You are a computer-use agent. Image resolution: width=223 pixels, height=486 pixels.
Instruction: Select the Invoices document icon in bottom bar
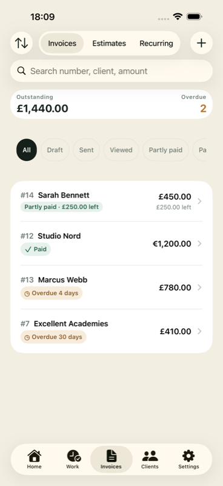click(111, 456)
